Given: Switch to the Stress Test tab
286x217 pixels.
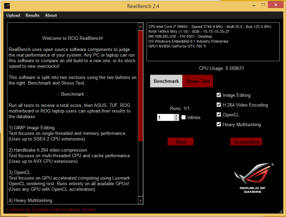Looking at the screenshot, I should pyautogui.click(x=198, y=81).
